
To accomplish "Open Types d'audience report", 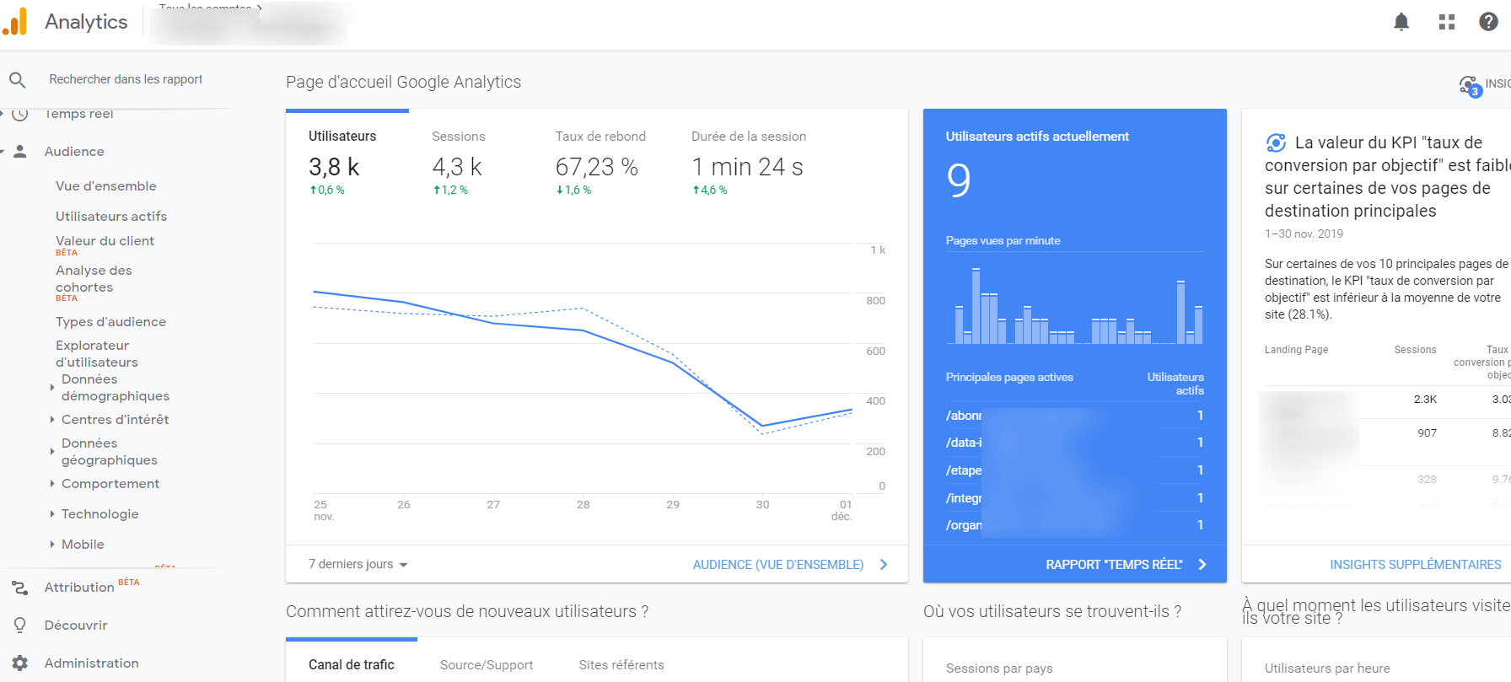I will (110, 322).
